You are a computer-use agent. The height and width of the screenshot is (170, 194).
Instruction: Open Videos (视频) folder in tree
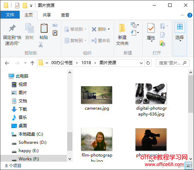19,84
